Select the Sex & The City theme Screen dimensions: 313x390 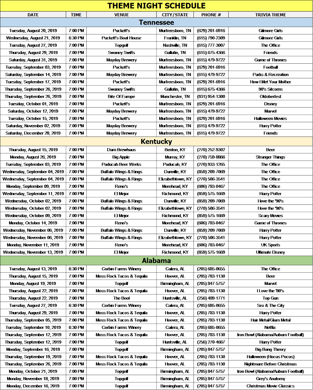tap(270, 305)
